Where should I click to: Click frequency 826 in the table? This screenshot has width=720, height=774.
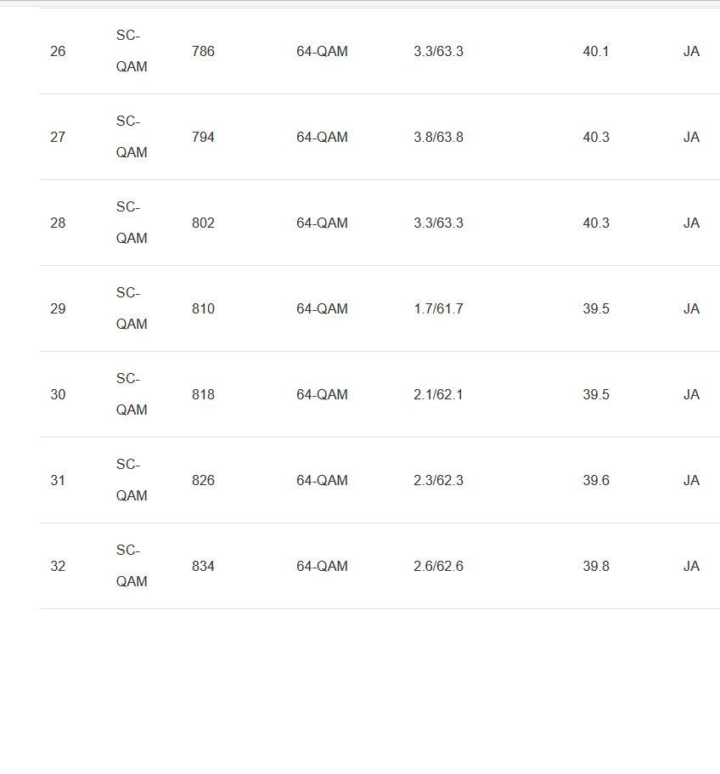tap(203, 481)
